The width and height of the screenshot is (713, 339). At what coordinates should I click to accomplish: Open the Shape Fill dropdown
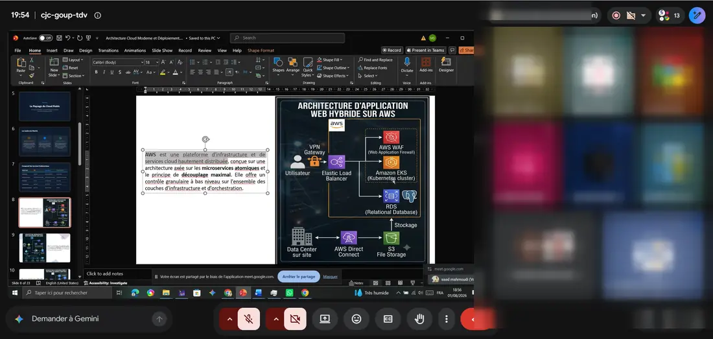coord(330,60)
